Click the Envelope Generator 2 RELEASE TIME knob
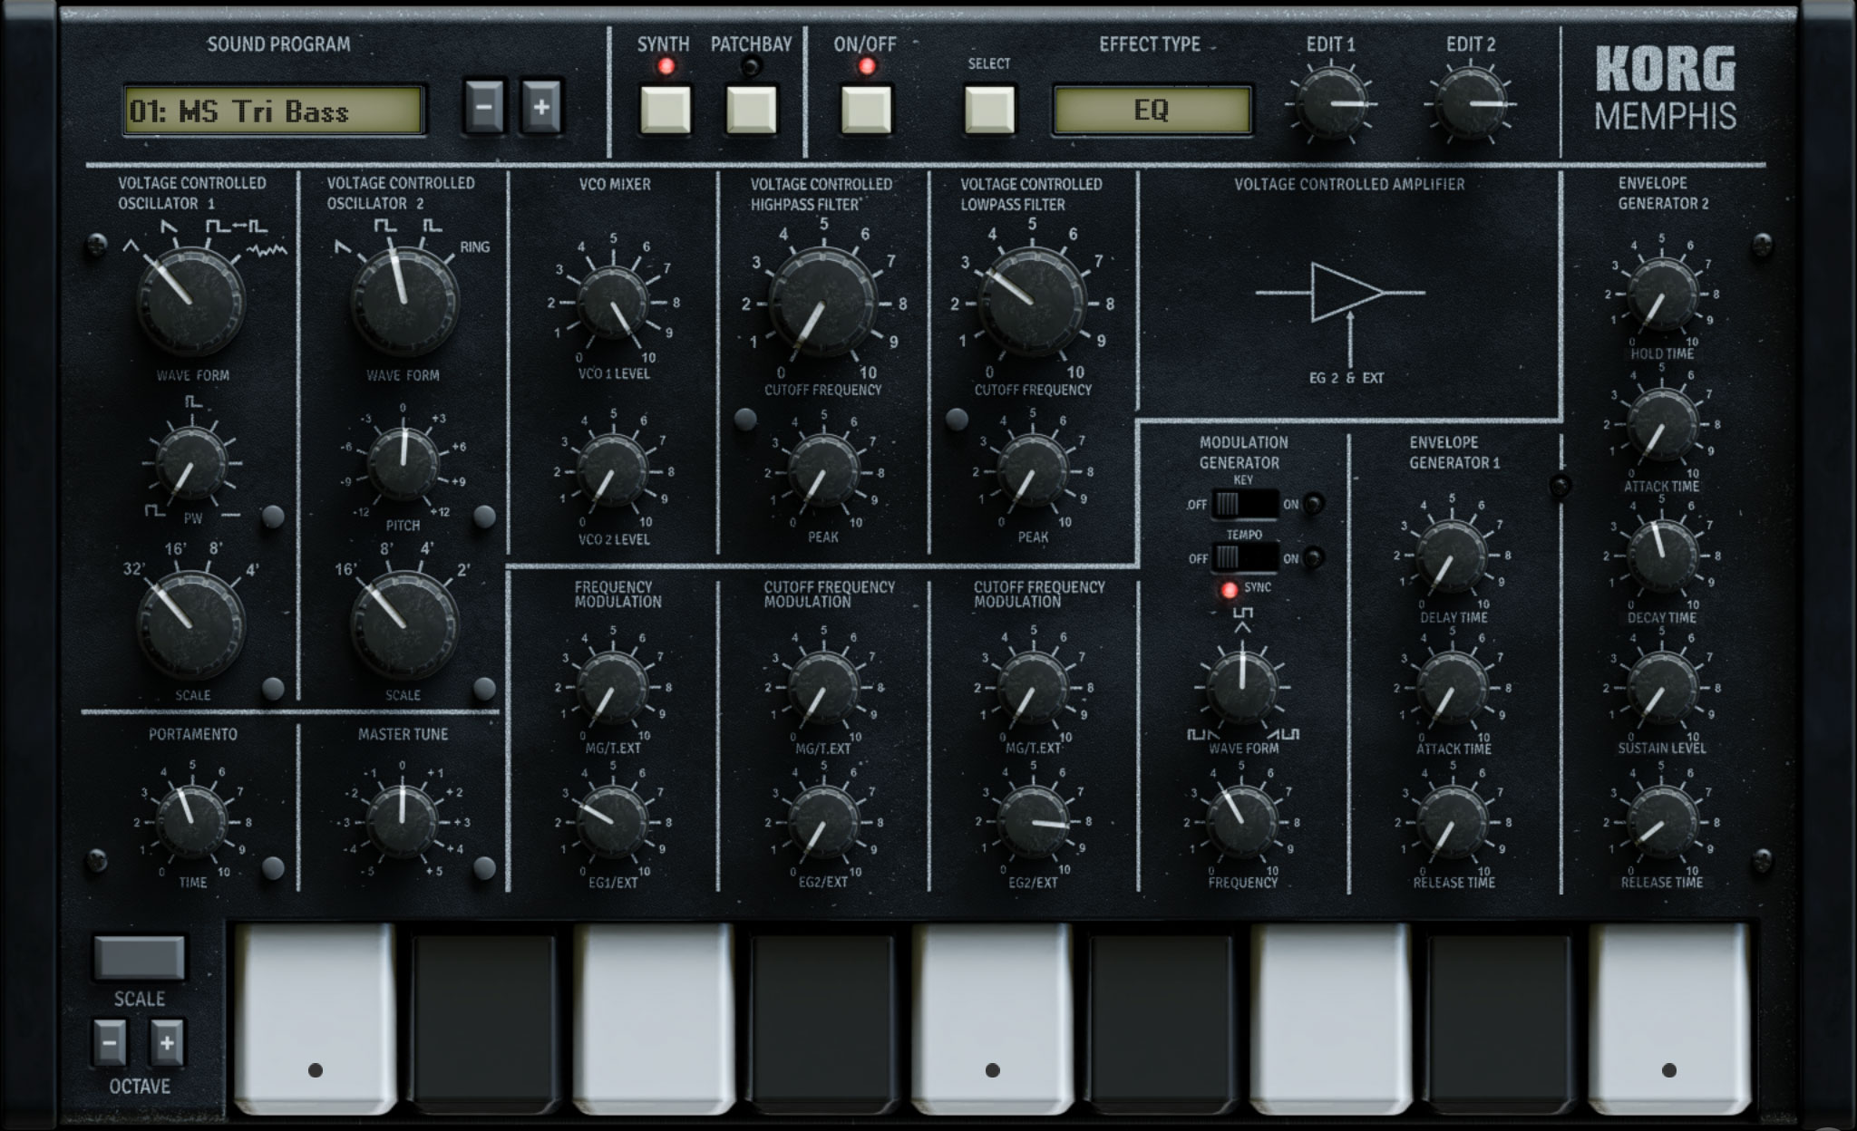1857x1131 pixels. tap(1662, 822)
